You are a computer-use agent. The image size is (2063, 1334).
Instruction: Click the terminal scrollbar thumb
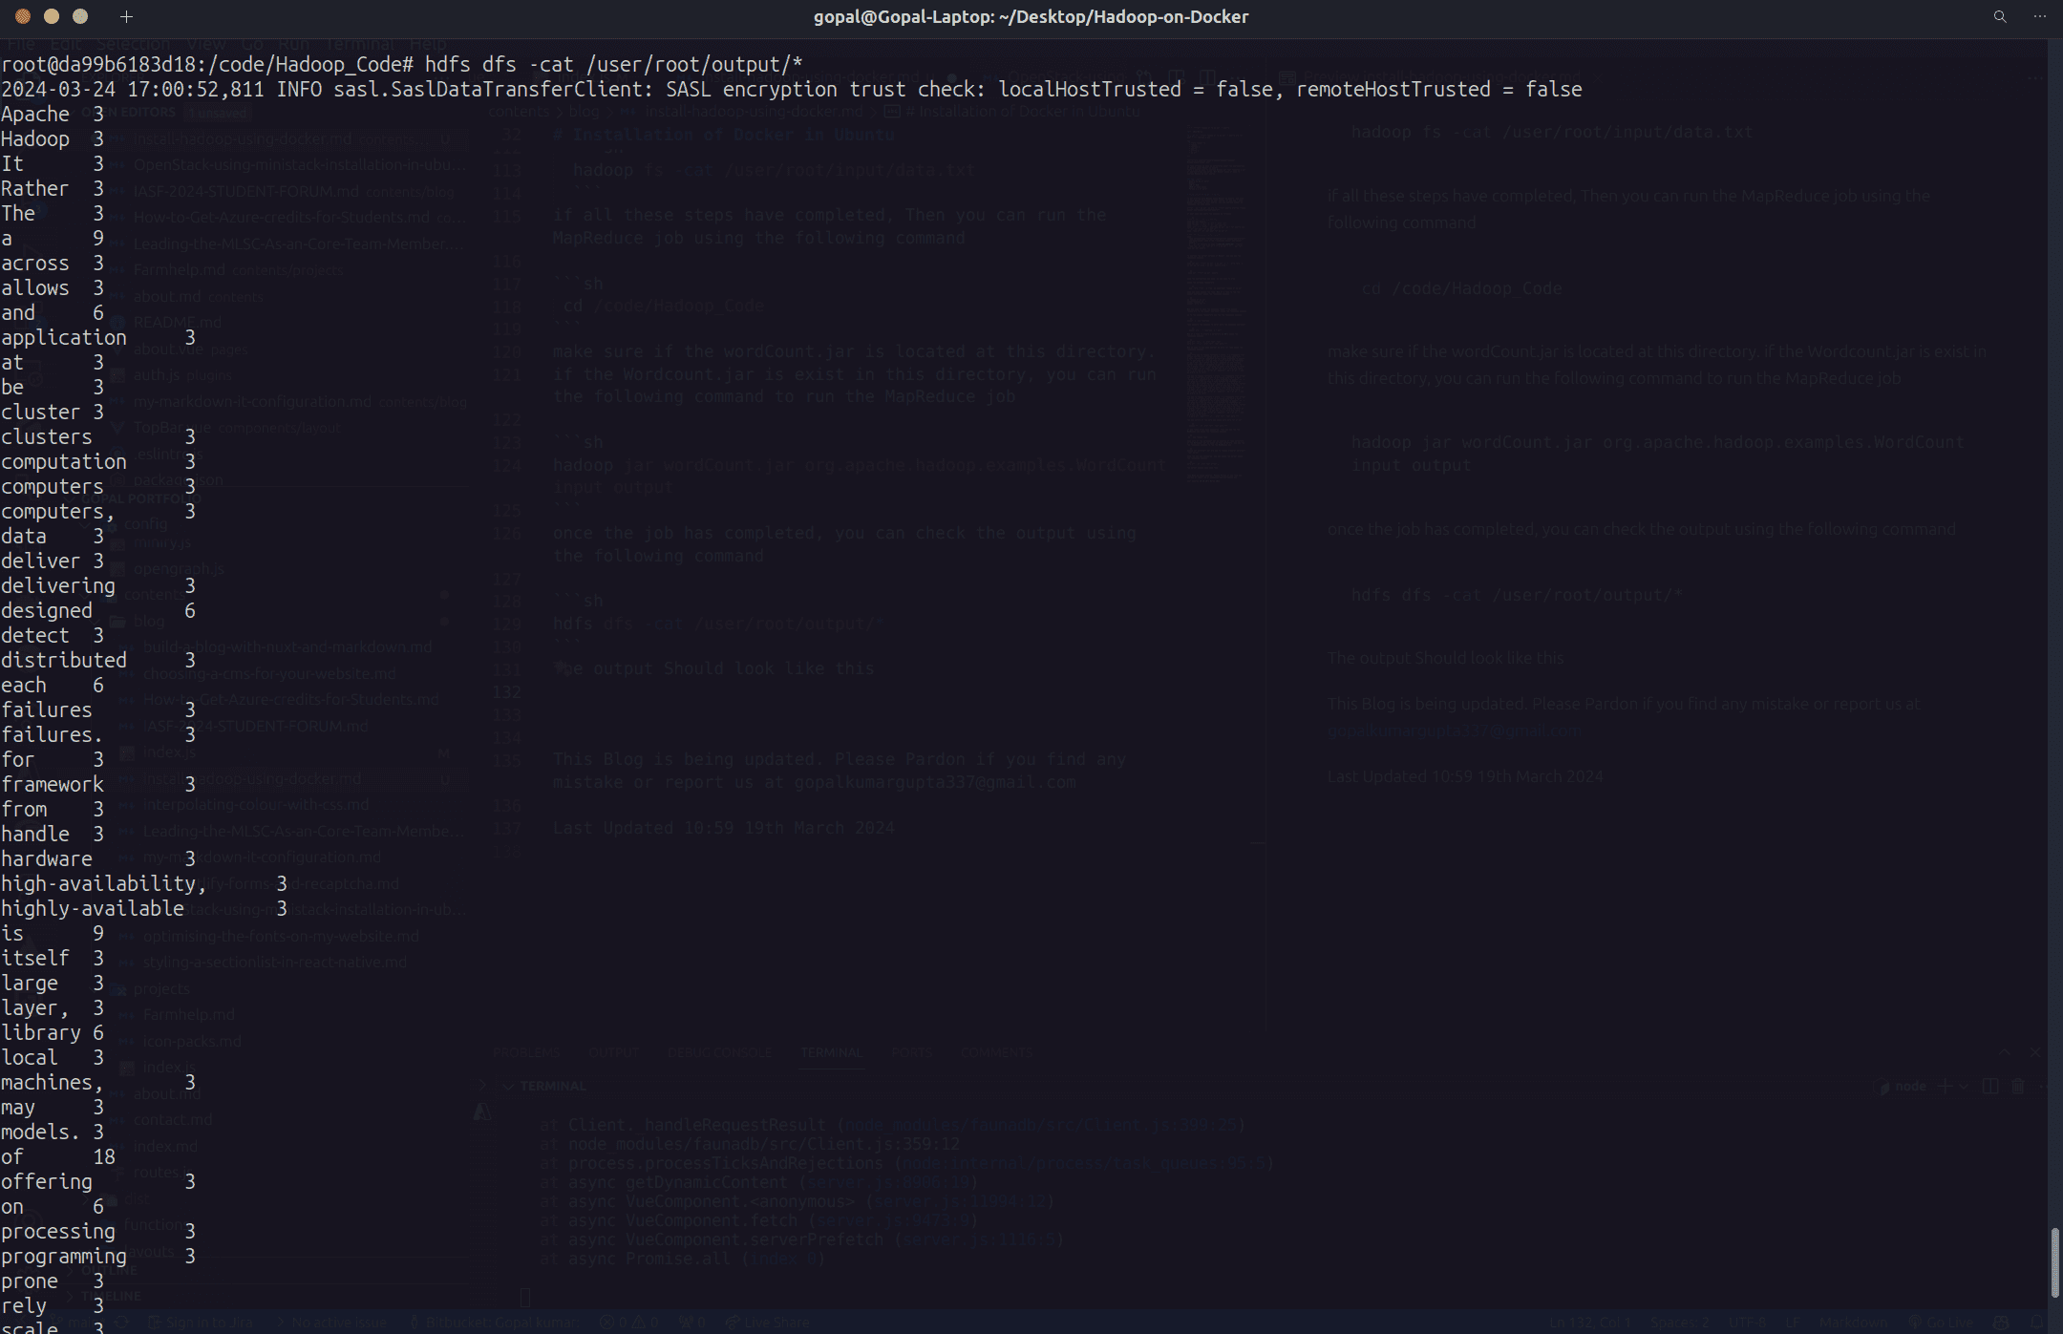2054,1262
